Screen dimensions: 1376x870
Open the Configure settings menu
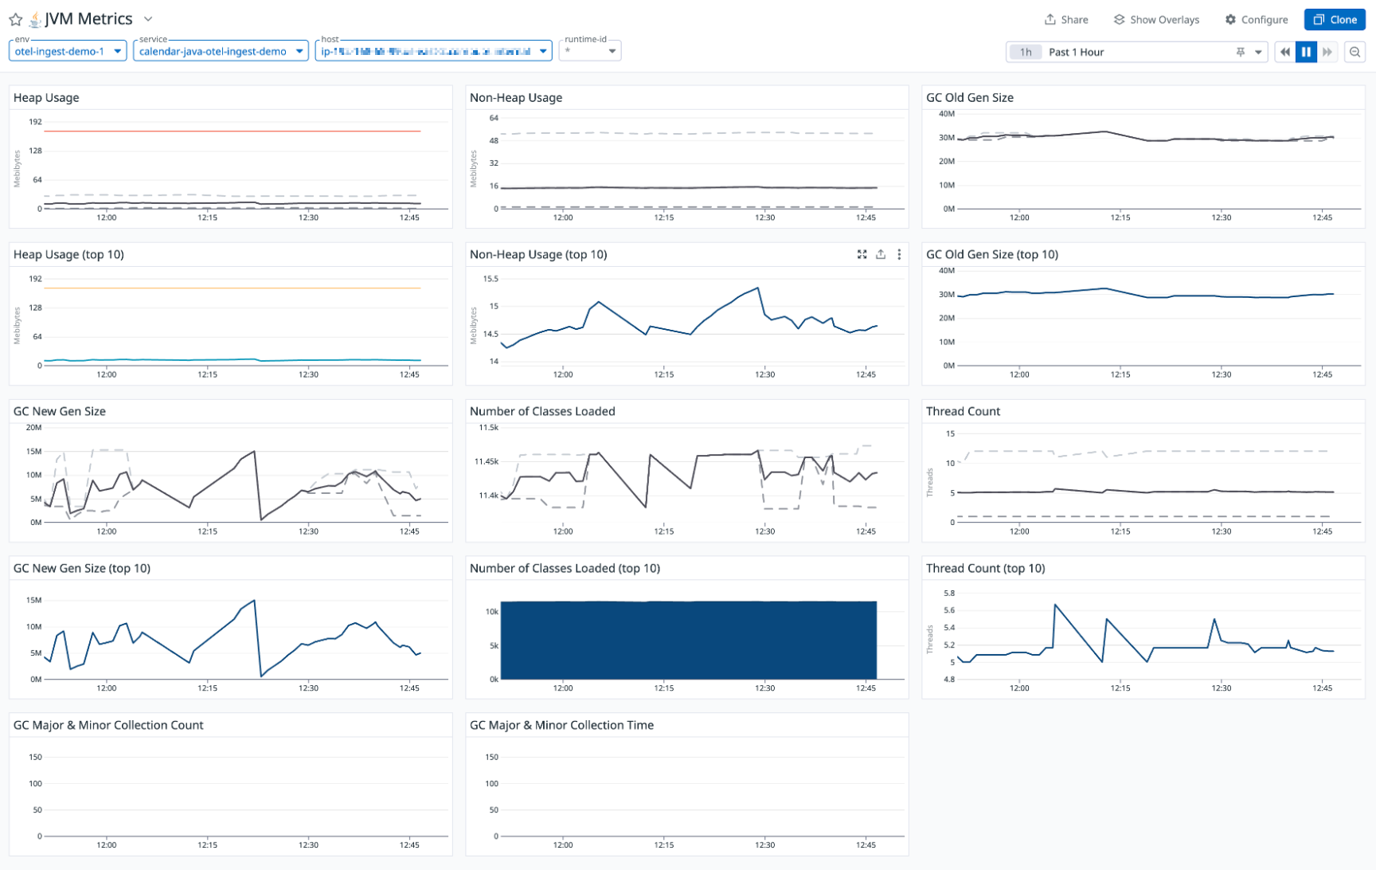click(1256, 20)
